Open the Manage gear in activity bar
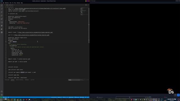 coord(2,95)
